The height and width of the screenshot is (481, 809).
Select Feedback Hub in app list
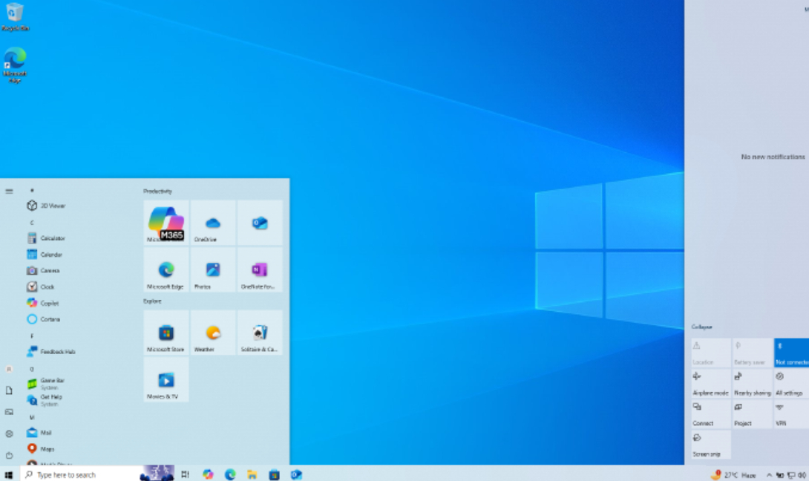point(57,352)
